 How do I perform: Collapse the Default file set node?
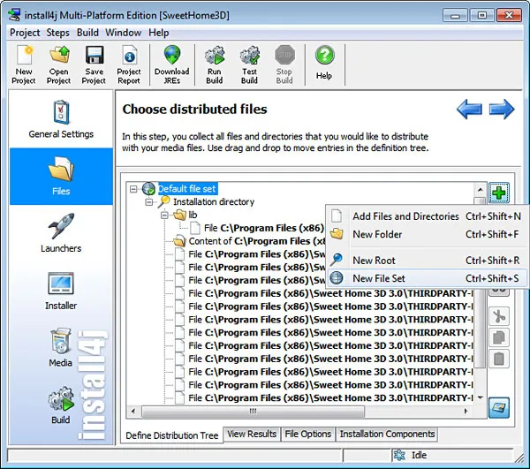coord(134,189)
